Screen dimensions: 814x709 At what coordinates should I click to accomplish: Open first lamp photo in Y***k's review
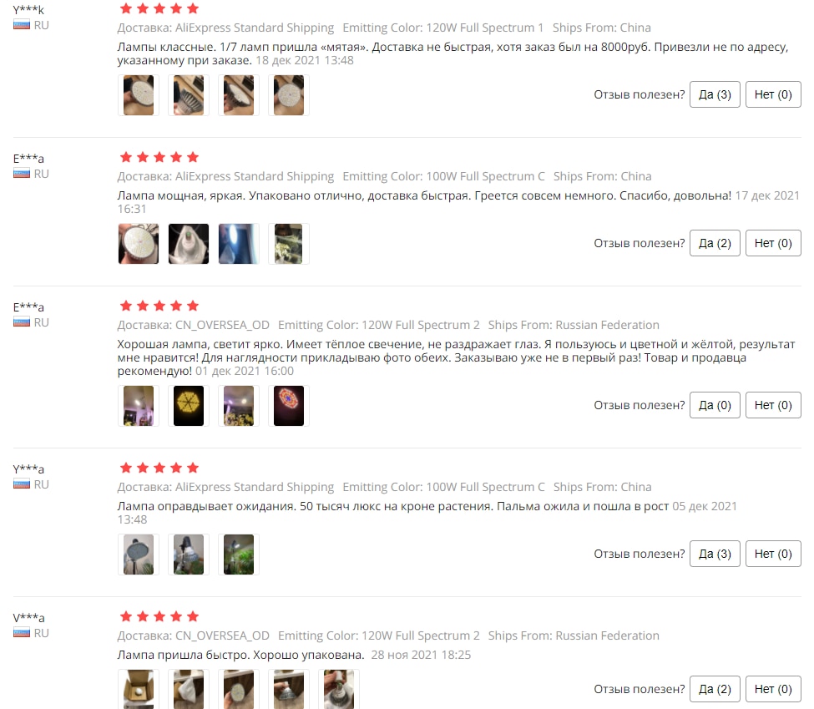139,95
